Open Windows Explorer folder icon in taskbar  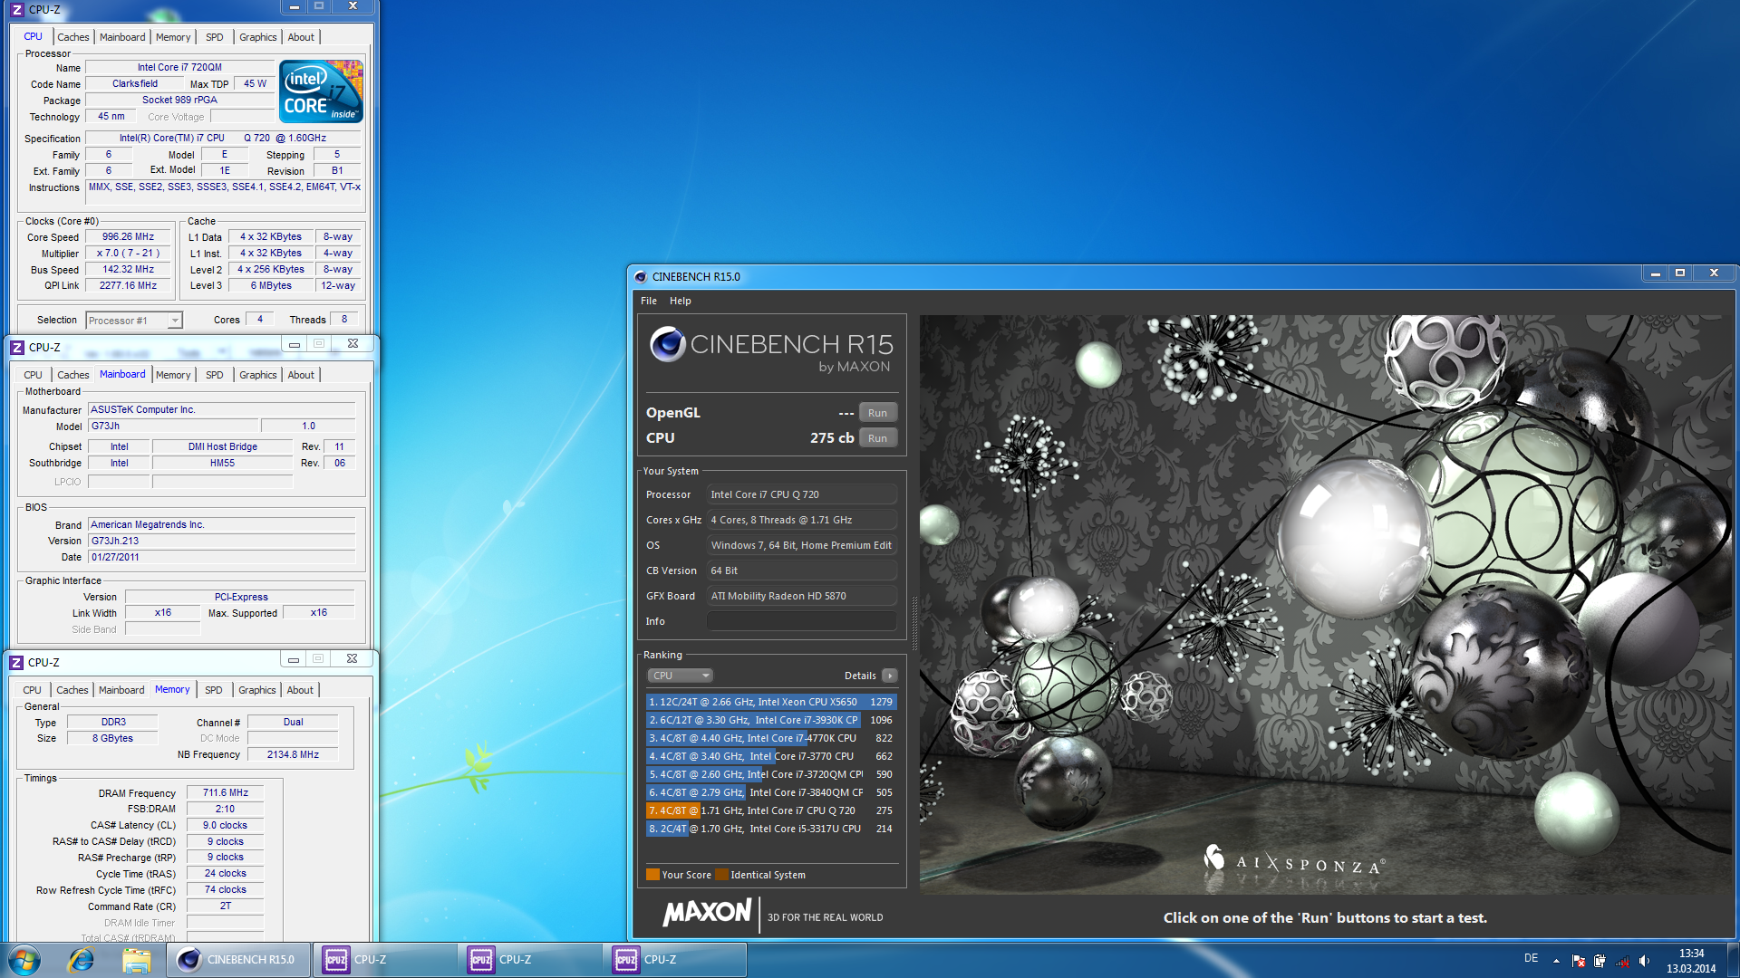pos(136,960)
